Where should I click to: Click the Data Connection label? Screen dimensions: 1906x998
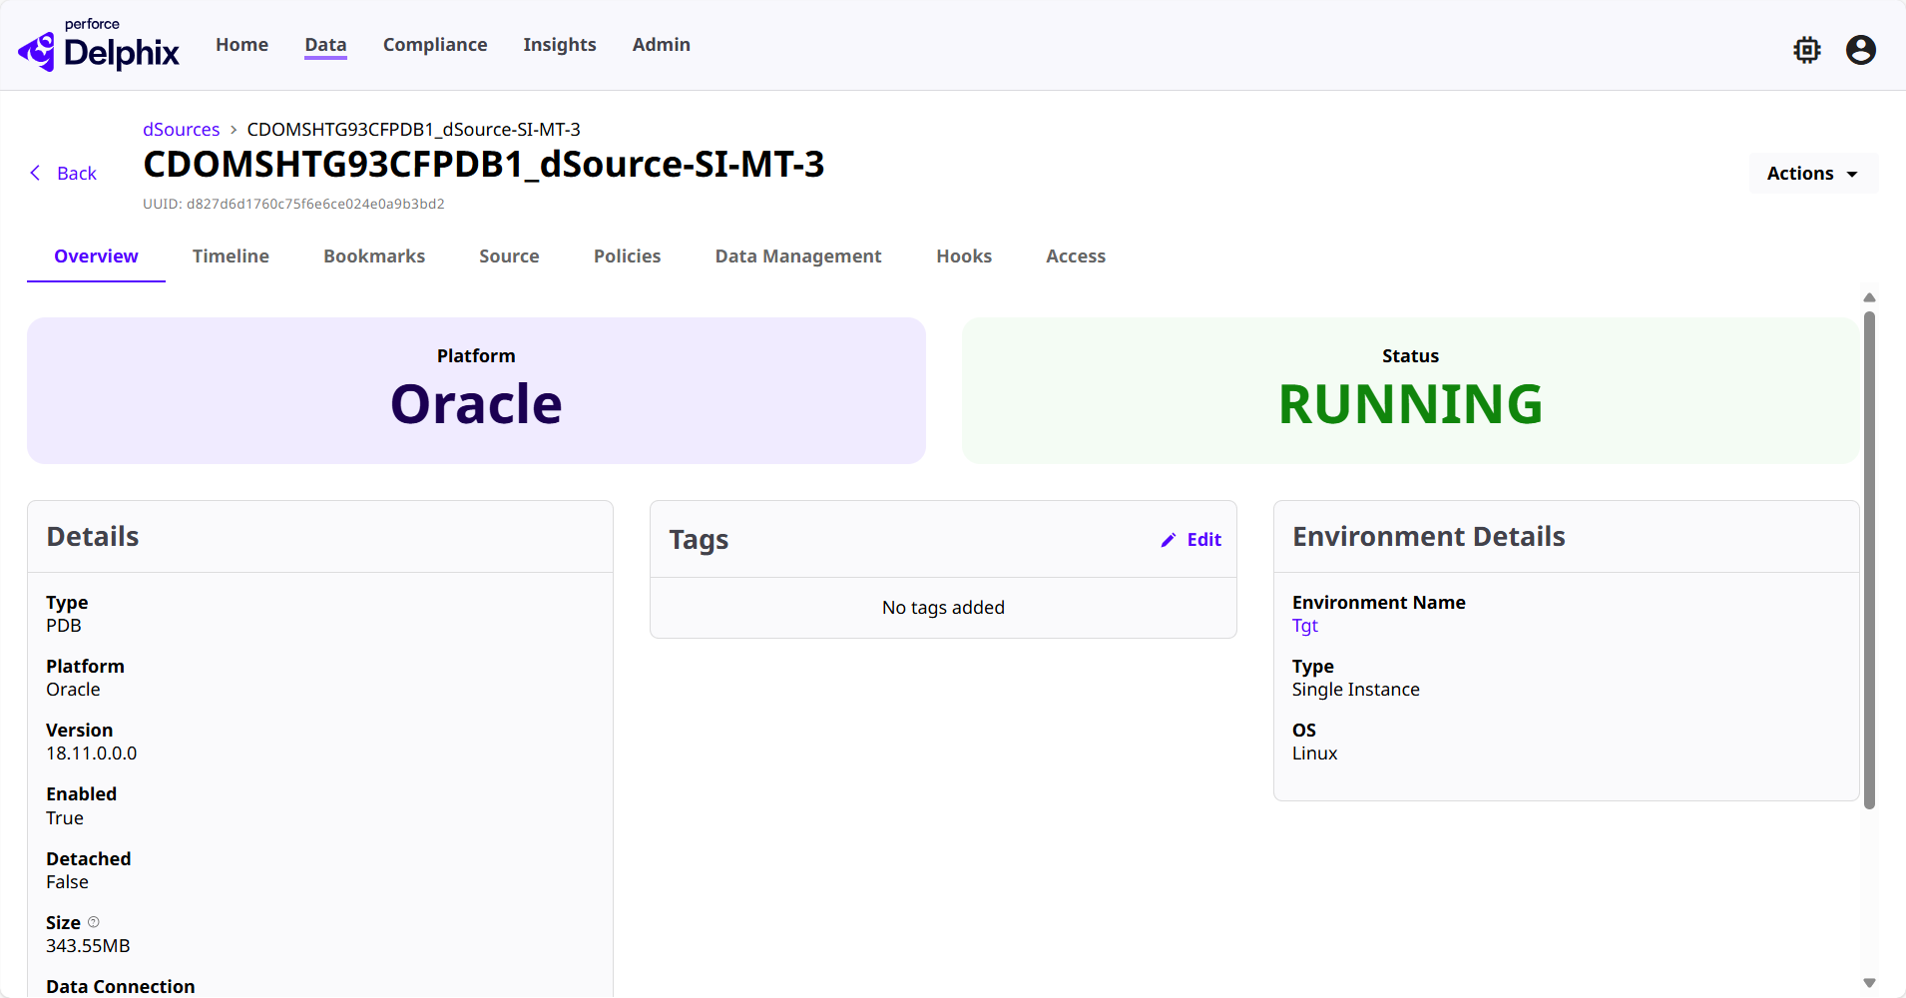point(121,986)
